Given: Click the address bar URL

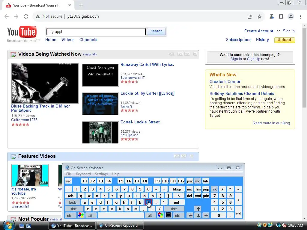Looking at the screenshot, I should tap(83, 16).
